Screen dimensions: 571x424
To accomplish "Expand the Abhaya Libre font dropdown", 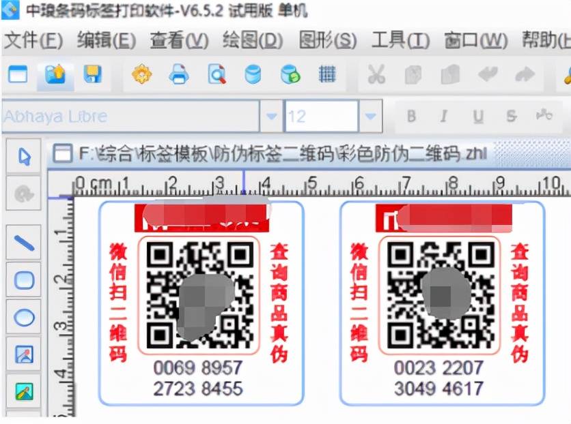I will tap(271, 117).
